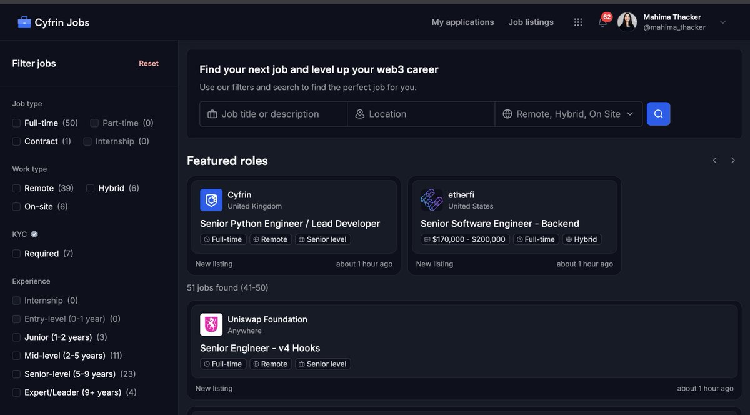Click the Uniswap Foundation company name
The image size is (750, 415).
(x=267, y=319)
